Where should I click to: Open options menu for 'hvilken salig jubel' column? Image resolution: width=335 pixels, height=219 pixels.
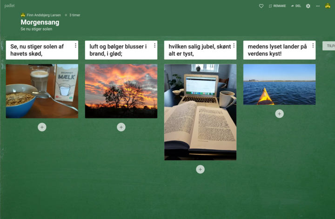tap(234, 46)
